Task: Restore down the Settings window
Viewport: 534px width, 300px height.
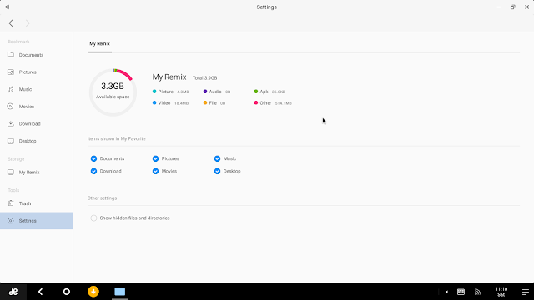Action: click(x=512, y=7)
